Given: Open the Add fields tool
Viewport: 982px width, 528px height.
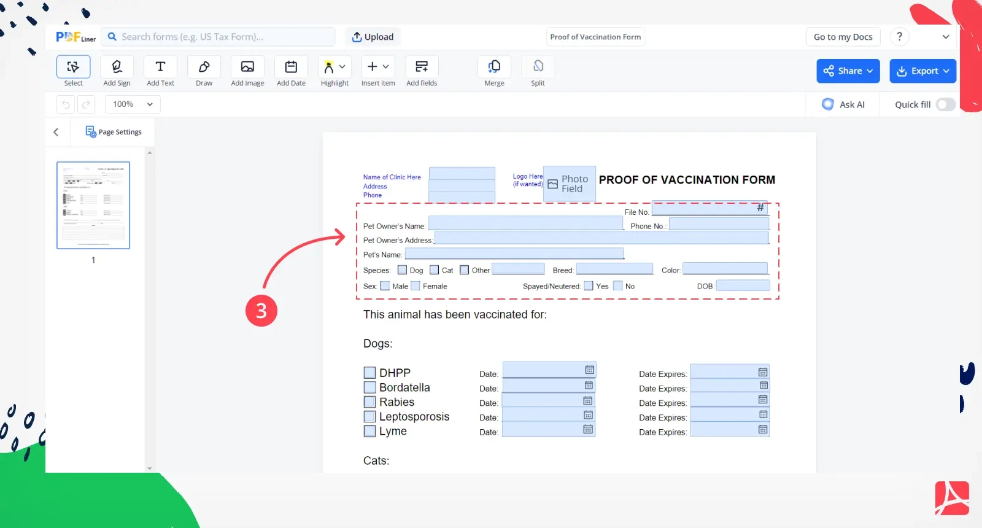Looking at the screenshot, I should (422, 67).
